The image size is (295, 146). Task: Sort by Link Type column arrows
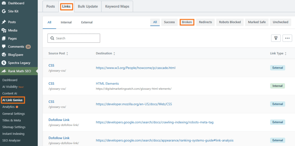click(285, 54)
